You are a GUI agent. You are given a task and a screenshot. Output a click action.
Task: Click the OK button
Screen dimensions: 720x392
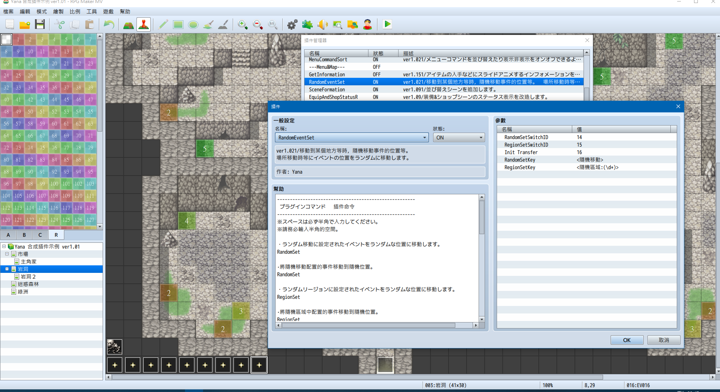coord(627,340)
